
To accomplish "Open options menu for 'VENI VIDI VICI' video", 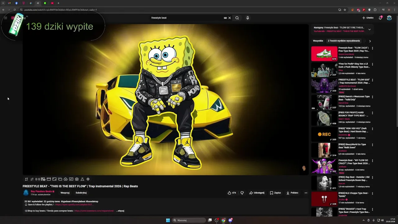I will pyautogui.click(x=372, y=128).
